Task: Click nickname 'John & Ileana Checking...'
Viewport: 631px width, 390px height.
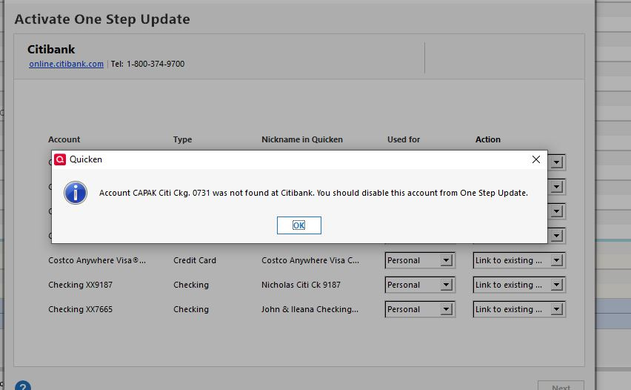Action: click(x=310, y=309)
